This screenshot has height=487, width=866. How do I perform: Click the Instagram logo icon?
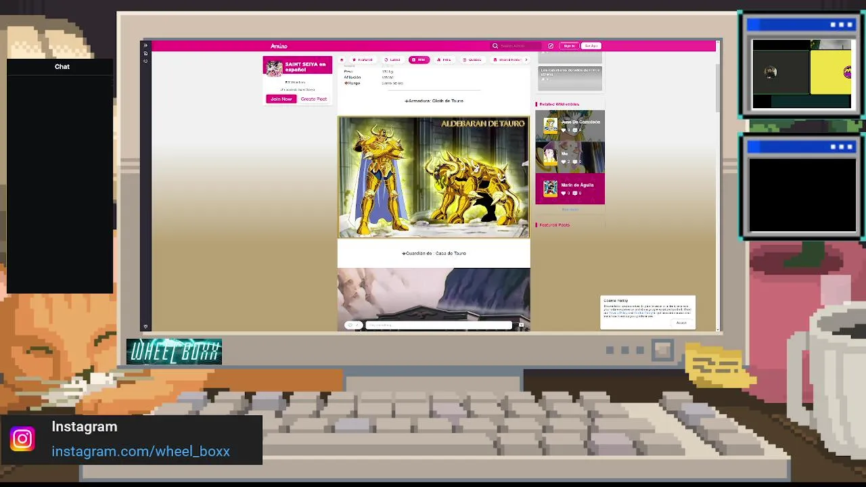point(22,439)
